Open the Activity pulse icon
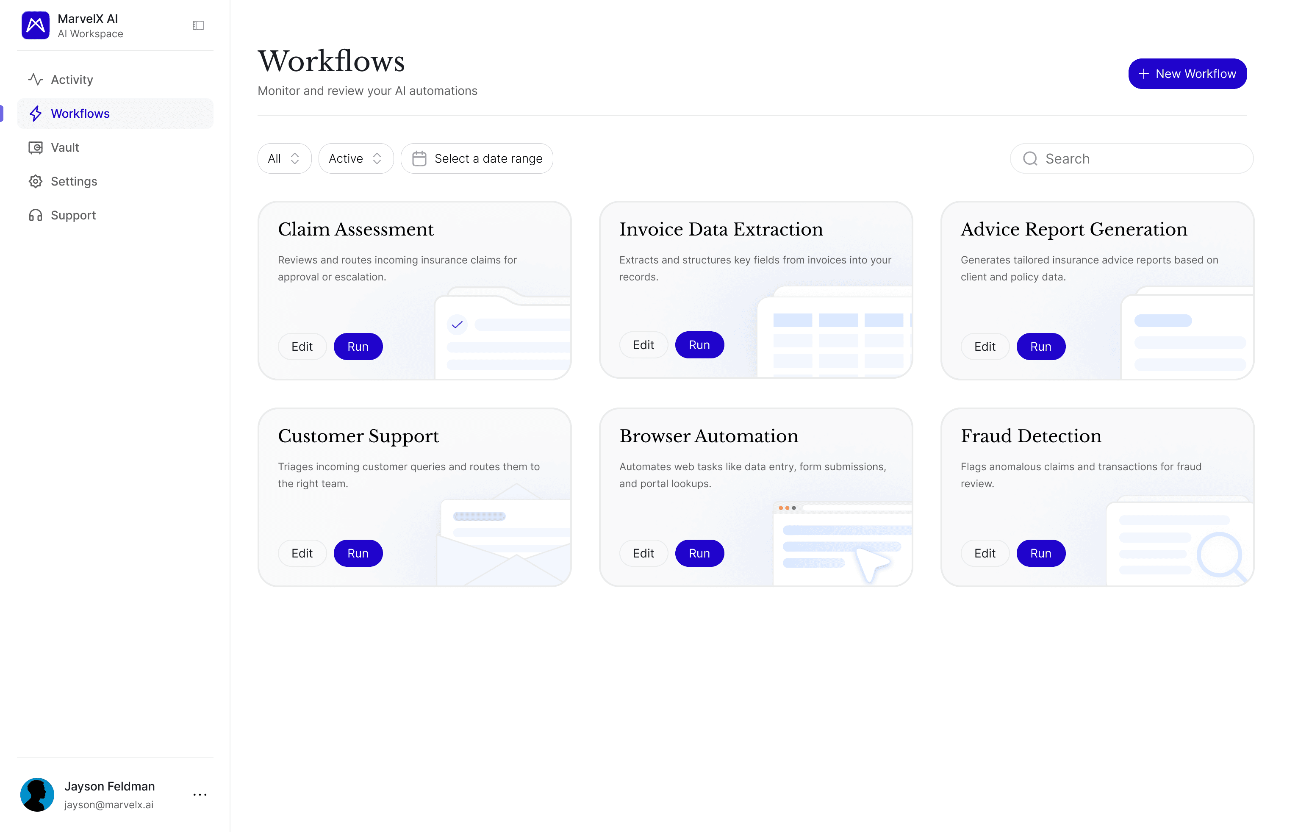The image size is (1298, 832). pos(36,79)
